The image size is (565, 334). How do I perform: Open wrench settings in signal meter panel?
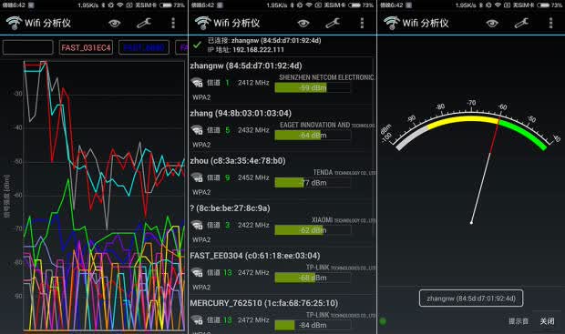click(x=521, y=23)
